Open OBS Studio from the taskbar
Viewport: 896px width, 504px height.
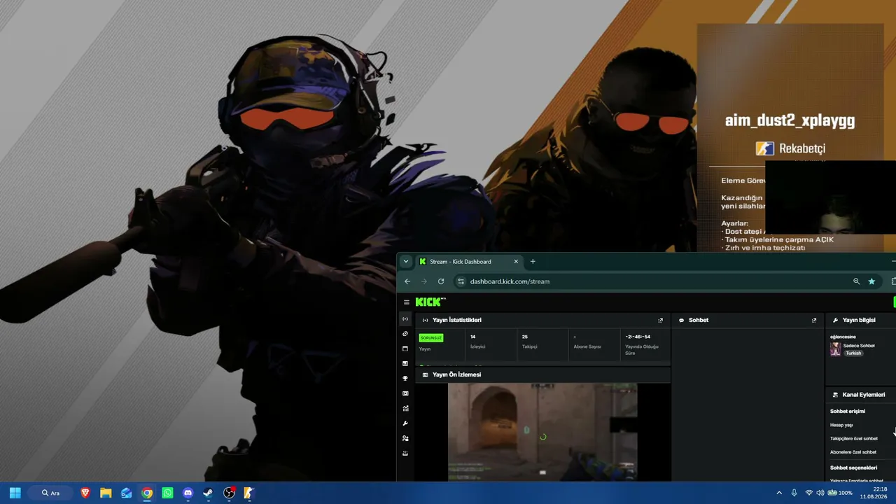tap(229, 493)
